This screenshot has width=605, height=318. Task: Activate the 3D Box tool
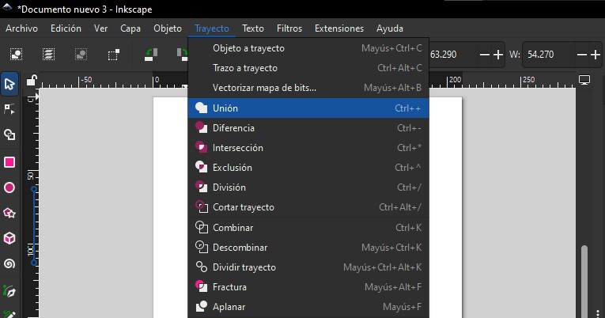[x=9, y=238]
